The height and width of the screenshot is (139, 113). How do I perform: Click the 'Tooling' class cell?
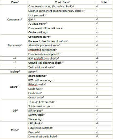[14, 71]
